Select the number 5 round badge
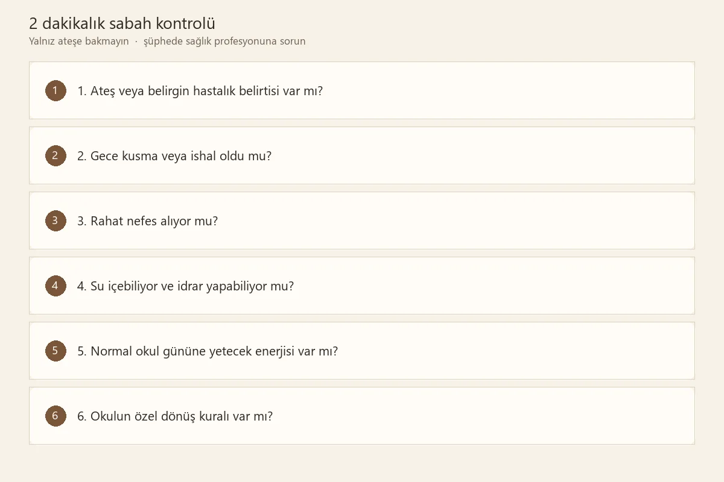This screenshot has height=482, width=724. pyautogui.click(x=56, y=351)
